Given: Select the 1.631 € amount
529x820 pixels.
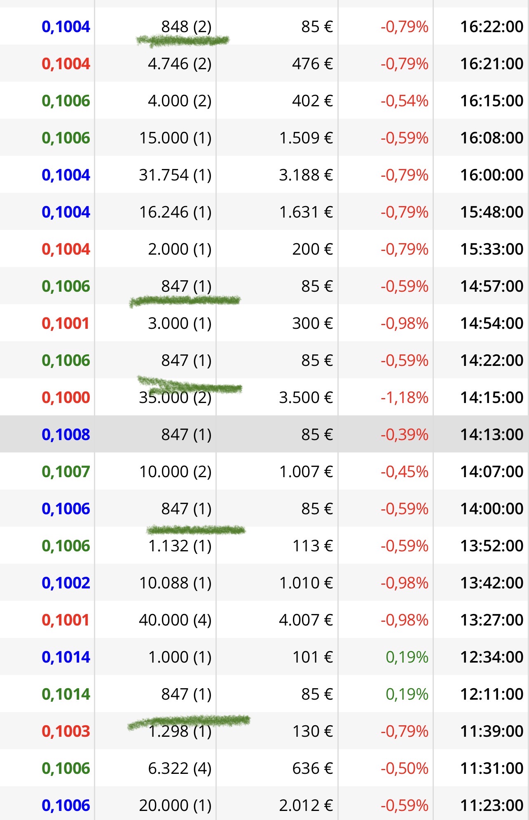Looking at the screenshot, I should [x=306, y=212].
